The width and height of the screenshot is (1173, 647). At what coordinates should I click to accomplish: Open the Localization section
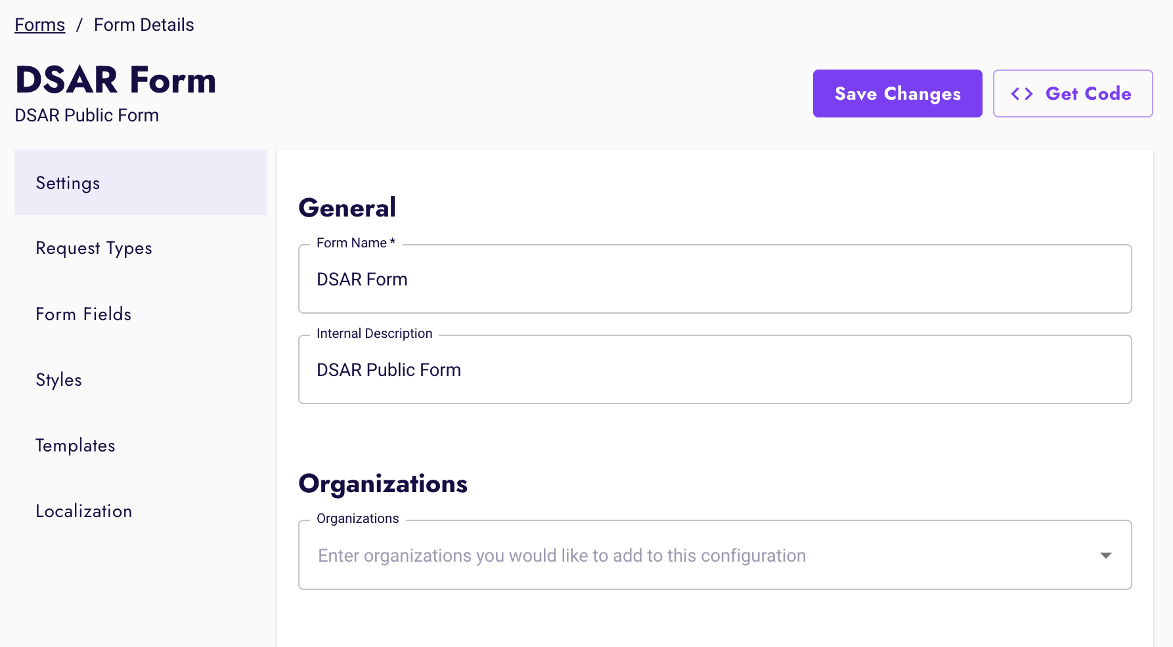point(141,511)
